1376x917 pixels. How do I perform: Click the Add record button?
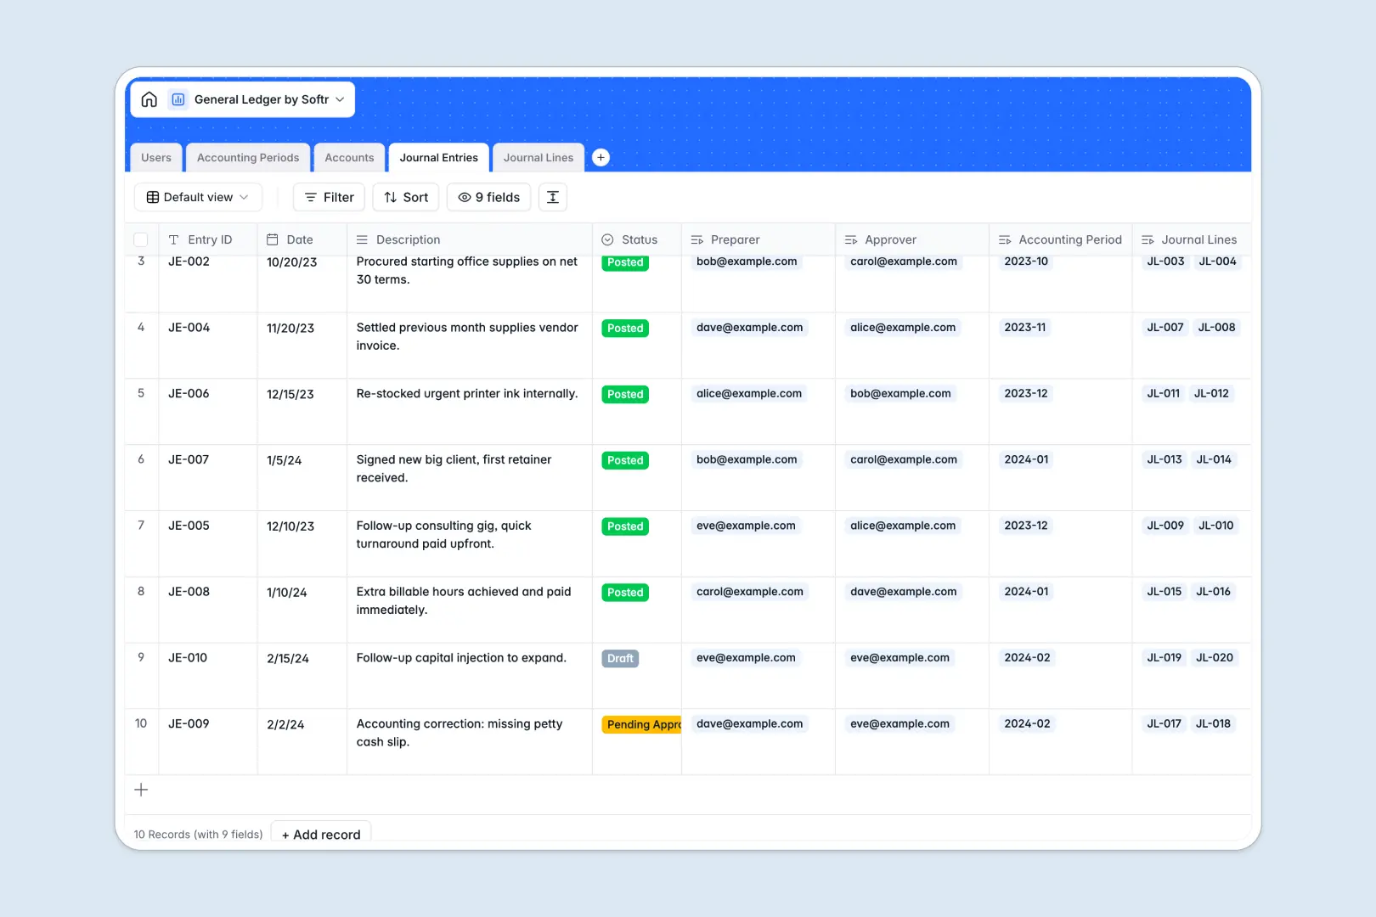click(320, 834)
